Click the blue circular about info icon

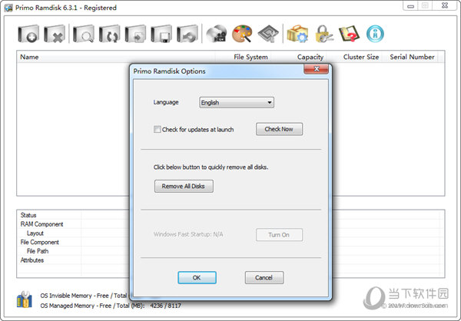[x=375, y=34]
